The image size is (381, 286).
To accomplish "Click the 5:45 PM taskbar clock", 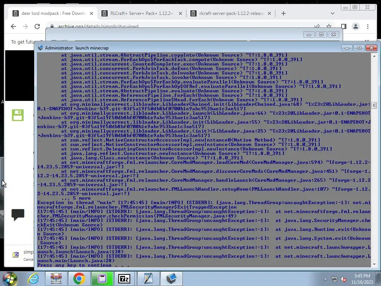I will tap(362, 279).
